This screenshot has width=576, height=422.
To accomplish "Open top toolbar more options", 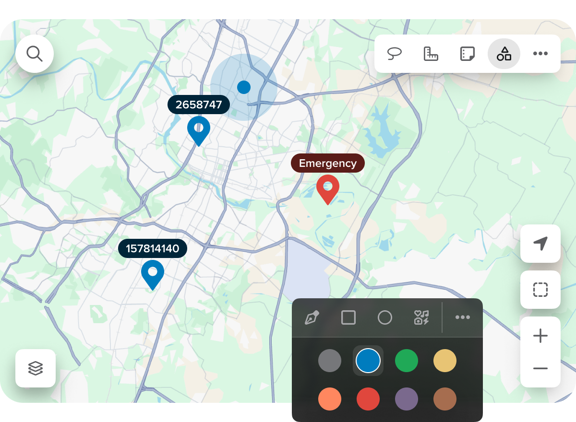I will coord(540,54).
